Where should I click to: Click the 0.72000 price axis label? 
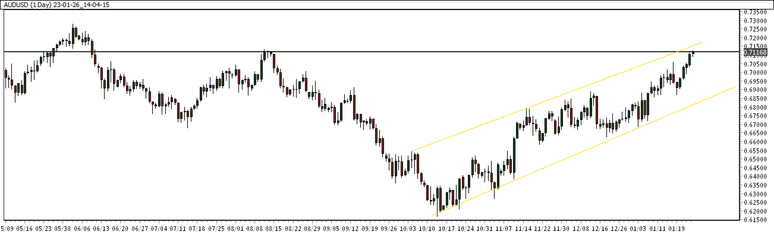tap(756, 37)
